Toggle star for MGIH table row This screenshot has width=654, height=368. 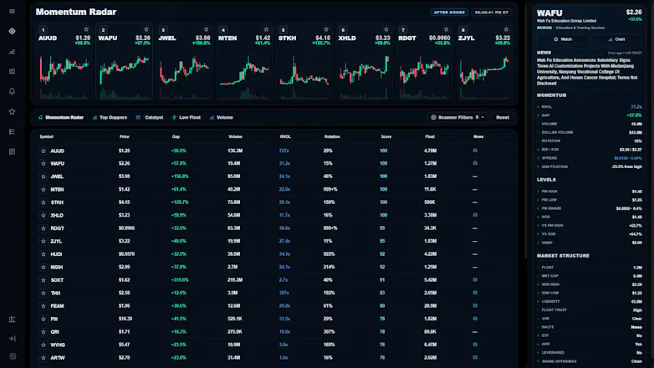(x=43, y=267)
